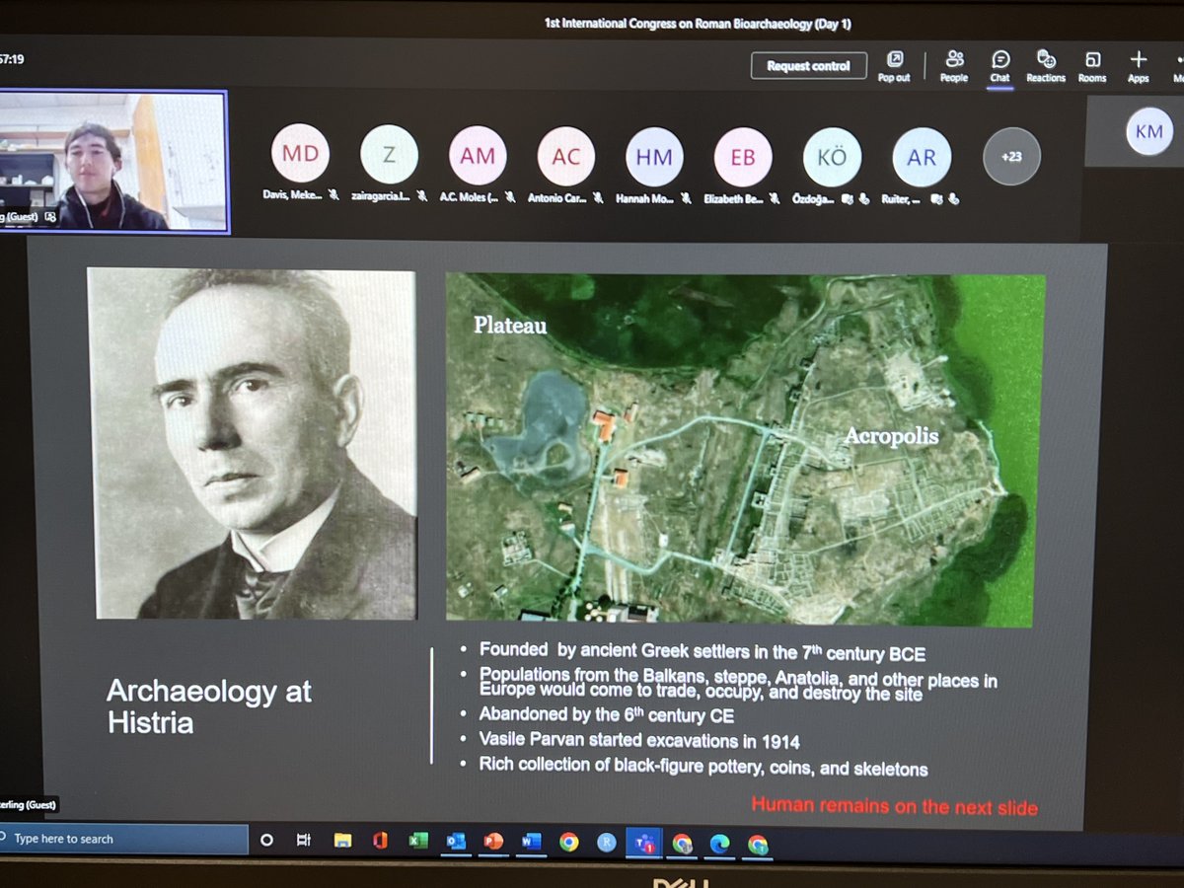Screen dimensions: 1184x888
Task: Click bullet 'Founded by ancient Greek settlers'
Action: coord(703,650)
